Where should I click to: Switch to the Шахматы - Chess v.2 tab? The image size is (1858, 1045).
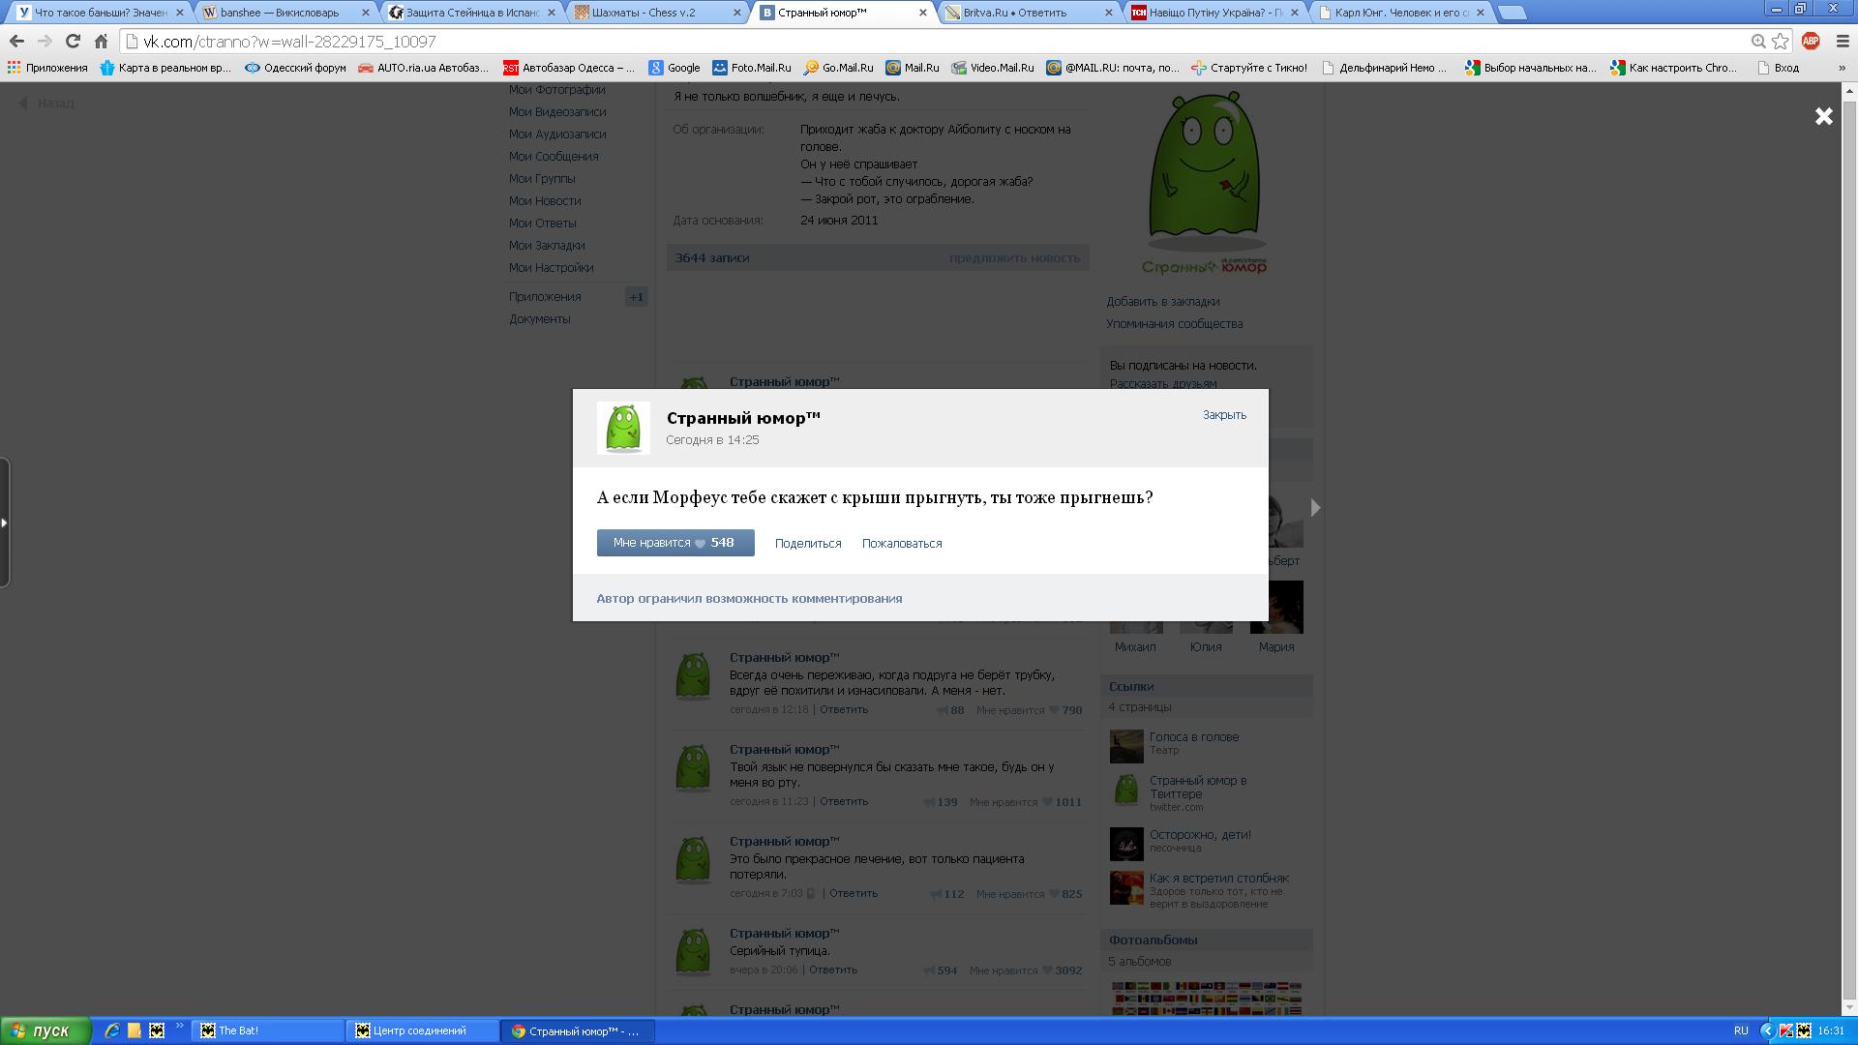(644, 13)
